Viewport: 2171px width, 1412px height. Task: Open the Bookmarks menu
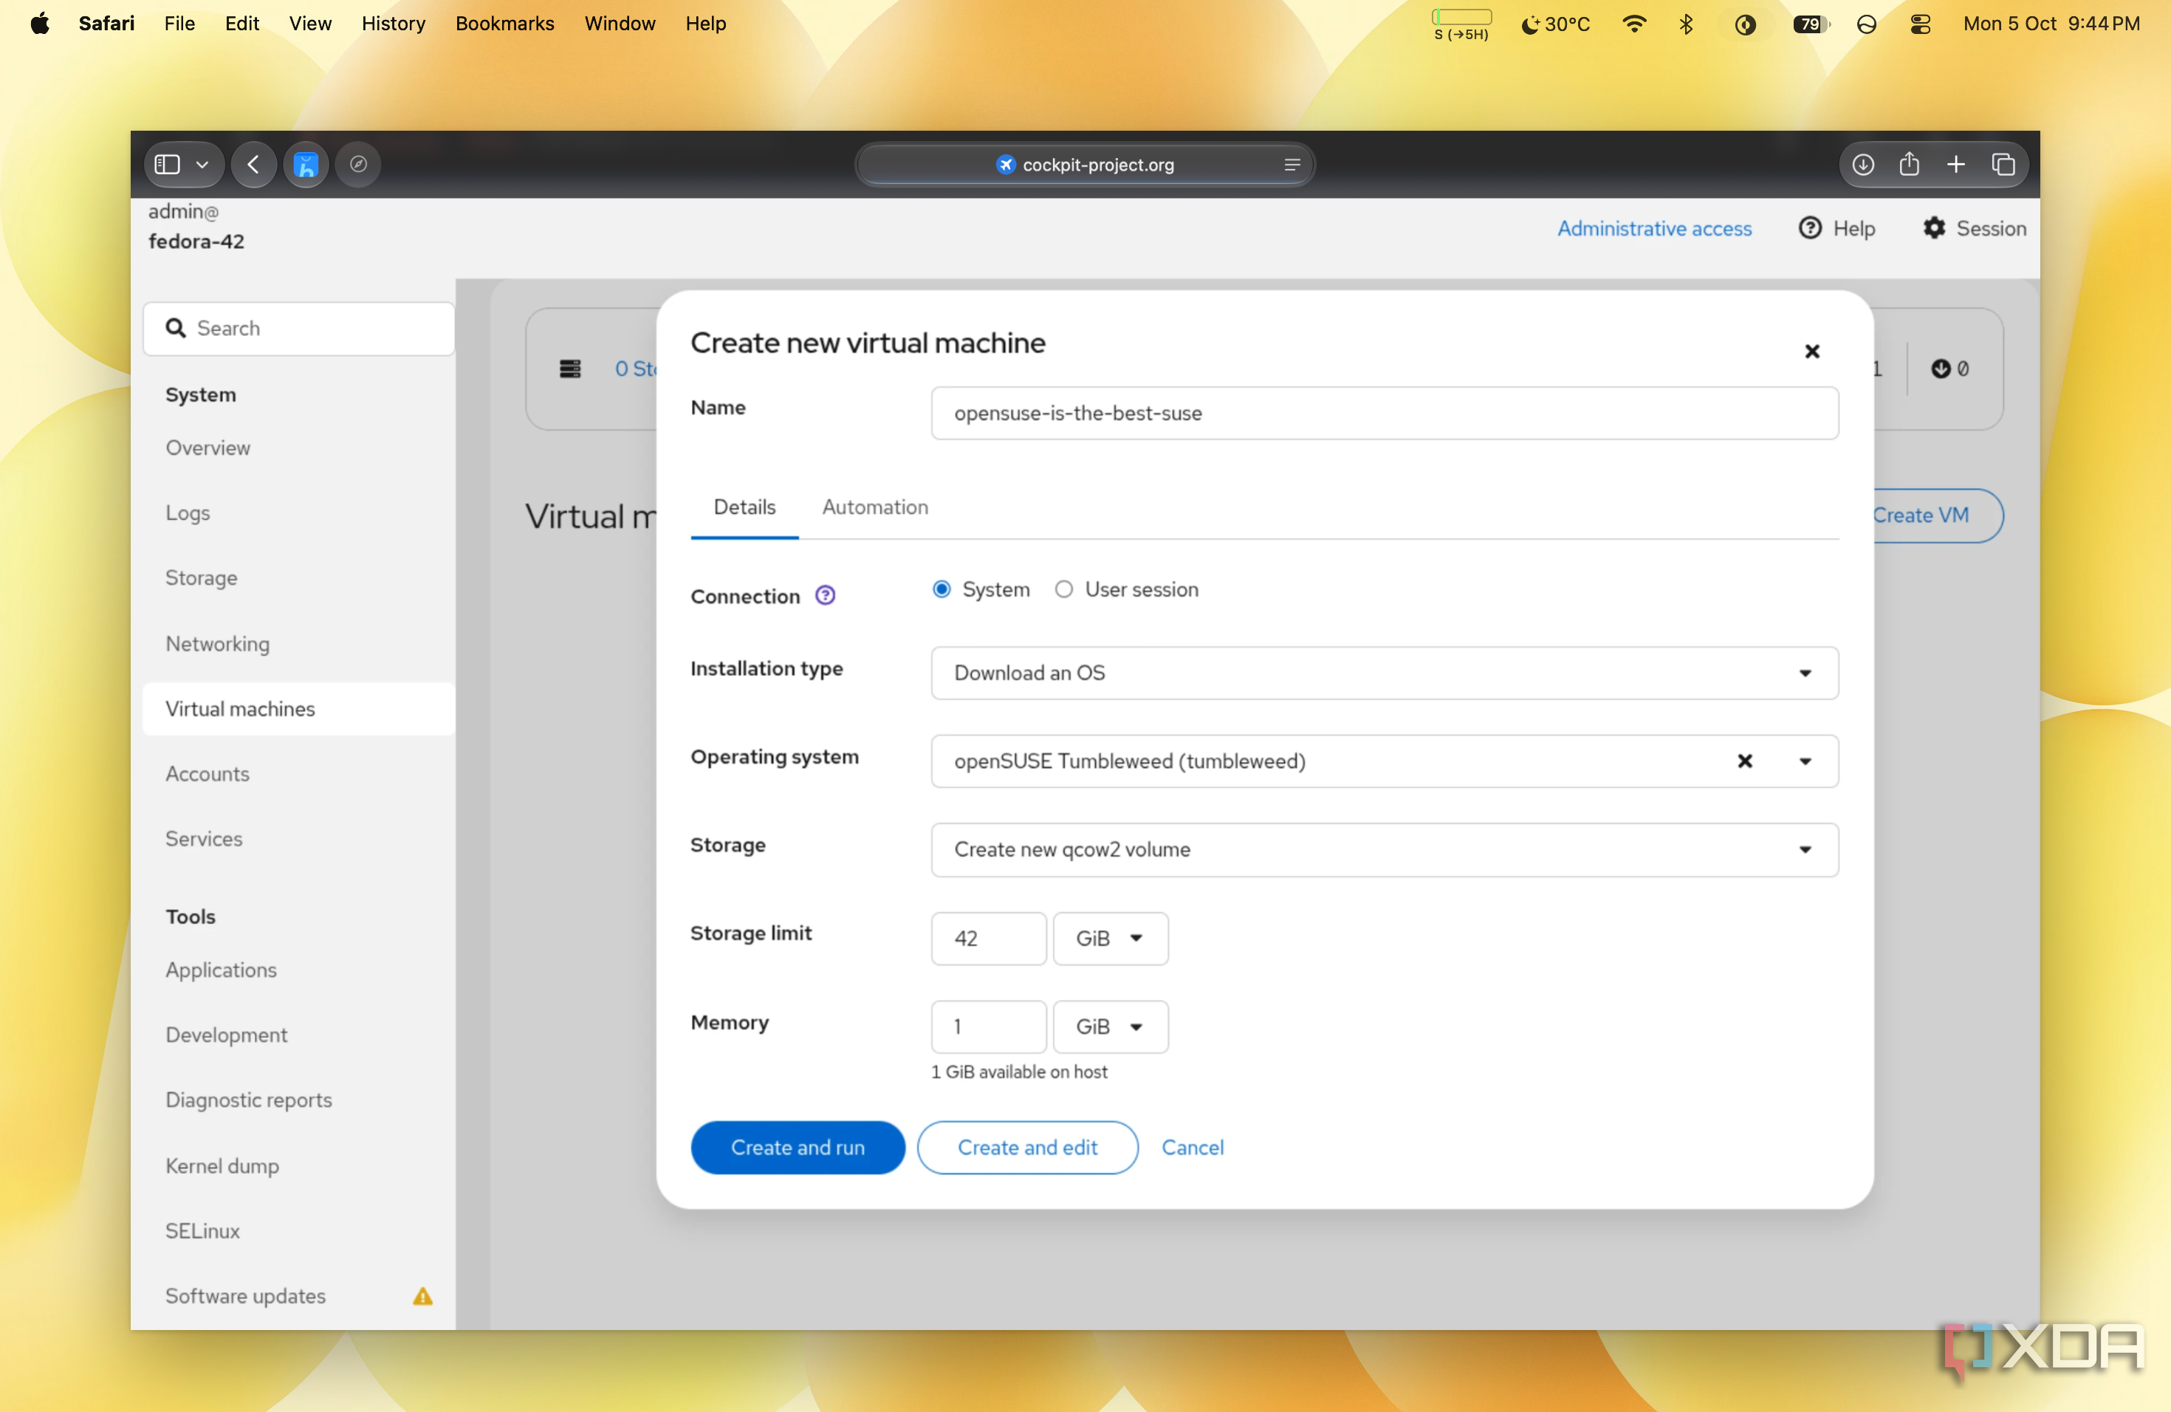pyautogui.click(x=504, y=24)
